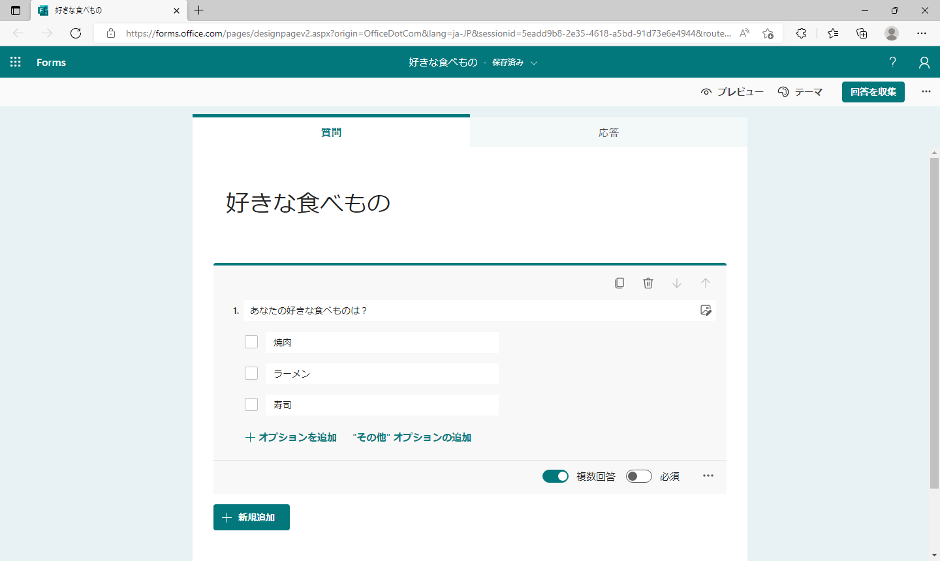Edit the question text あなたの好きな食べものは?
This screenshot has height=561, width=940.
[470, 311]
